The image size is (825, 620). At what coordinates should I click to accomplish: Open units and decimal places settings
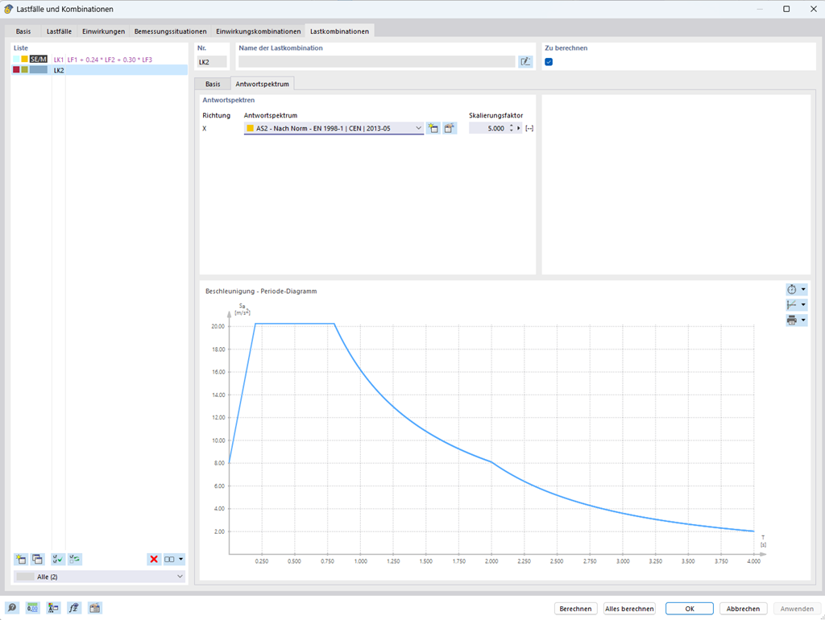coord(32,608)
